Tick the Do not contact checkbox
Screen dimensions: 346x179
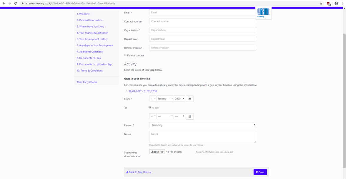125,55
